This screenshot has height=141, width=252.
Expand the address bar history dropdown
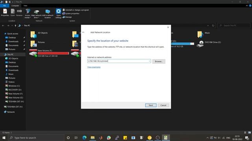tap(208, 25)
